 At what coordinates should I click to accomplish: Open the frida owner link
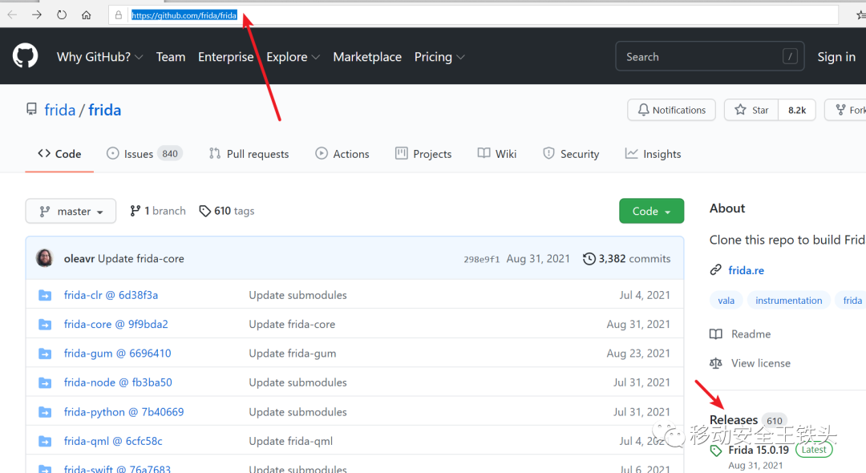[x=59, y=110]
